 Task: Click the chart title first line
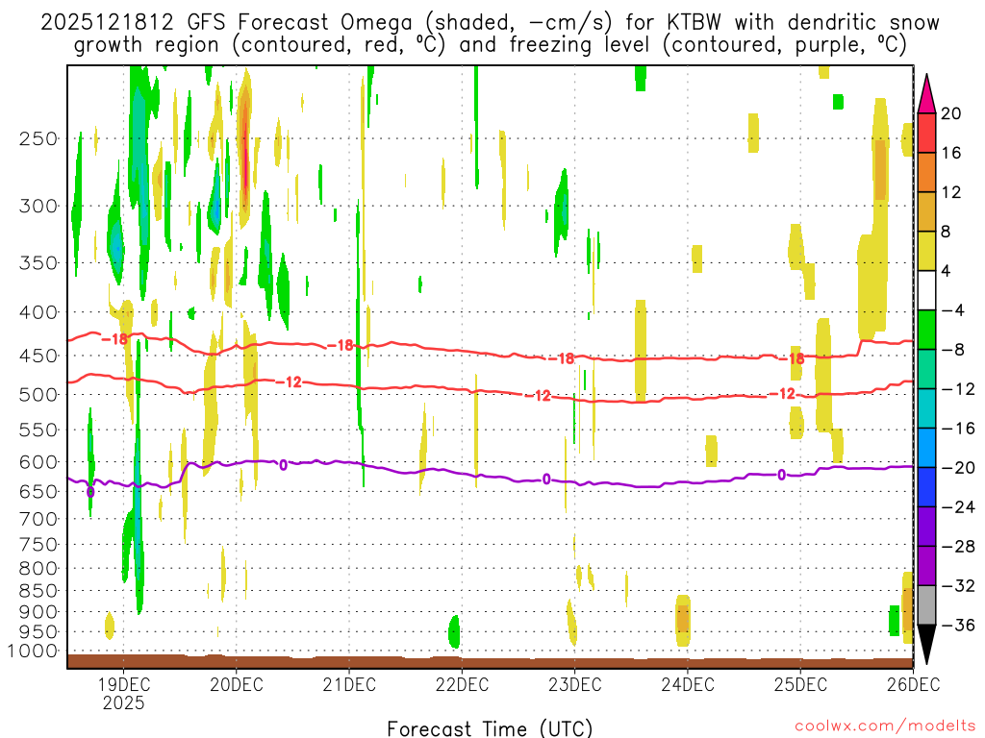click(490, 23)
